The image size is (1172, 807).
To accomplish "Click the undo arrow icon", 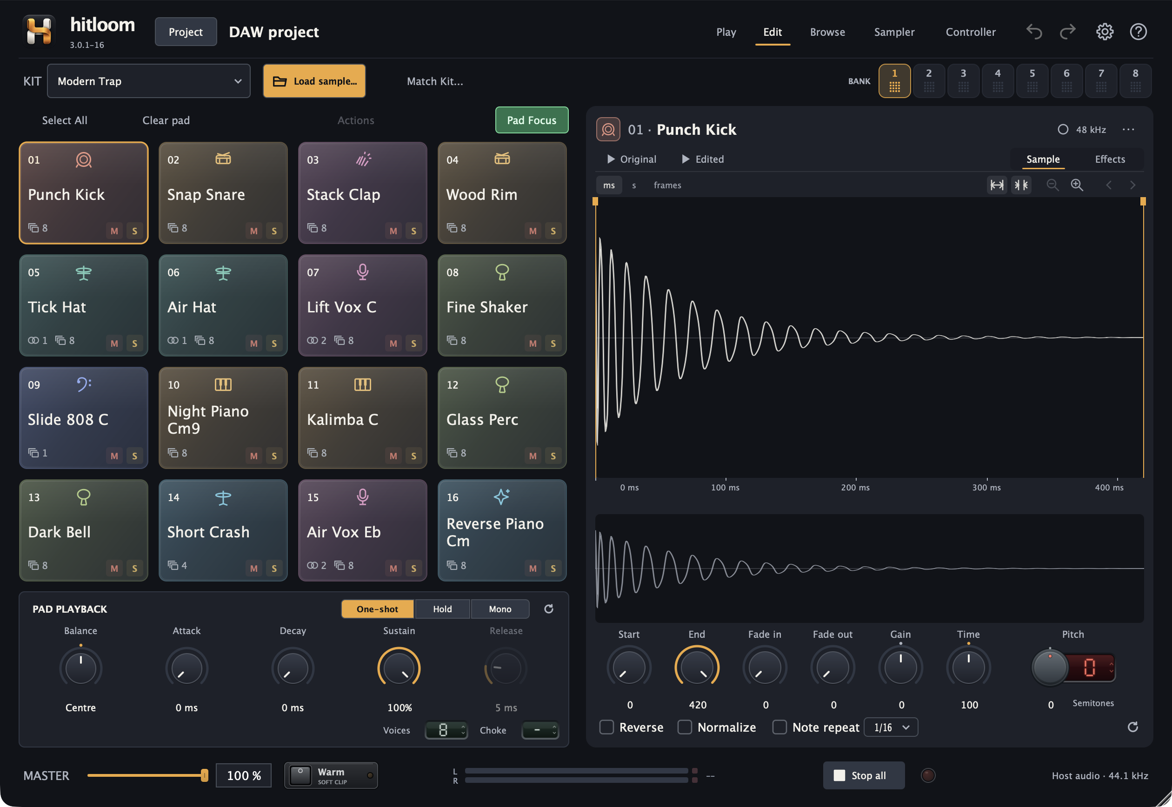I will click(1034, 32).
